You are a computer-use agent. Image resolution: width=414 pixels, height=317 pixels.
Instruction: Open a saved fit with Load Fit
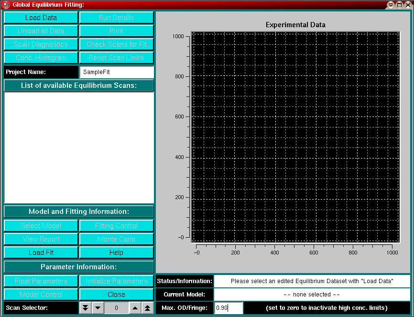[x=41, y=253]
